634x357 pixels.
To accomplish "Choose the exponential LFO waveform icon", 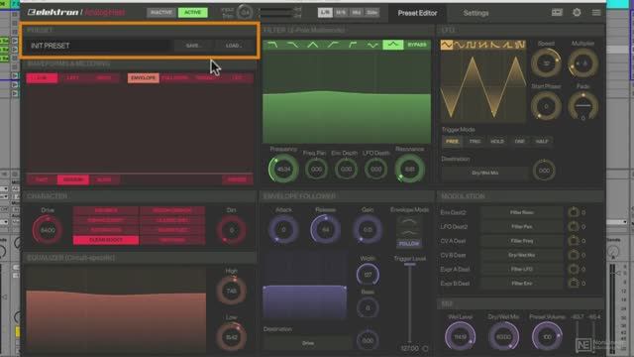I will [495, 45].
